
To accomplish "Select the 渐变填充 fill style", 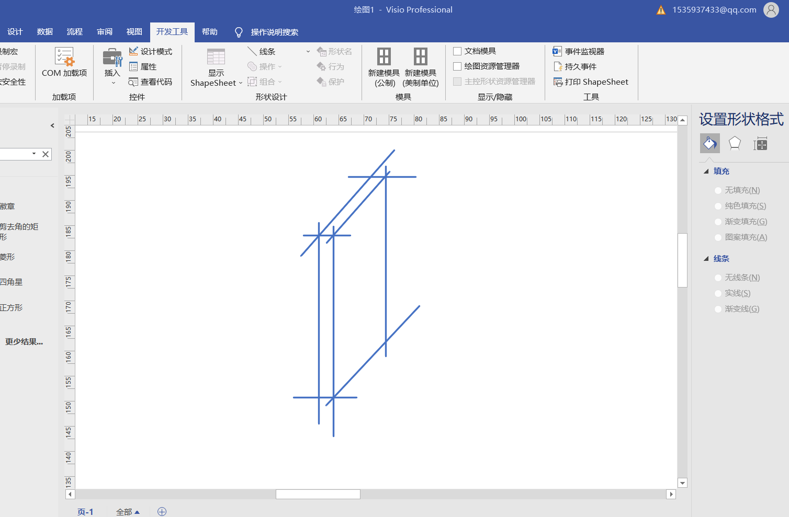I will pos(717,221).
